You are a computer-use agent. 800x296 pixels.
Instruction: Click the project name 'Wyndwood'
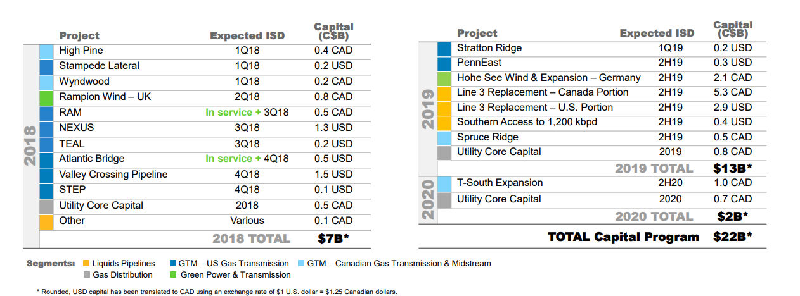(x=84, y=82)
